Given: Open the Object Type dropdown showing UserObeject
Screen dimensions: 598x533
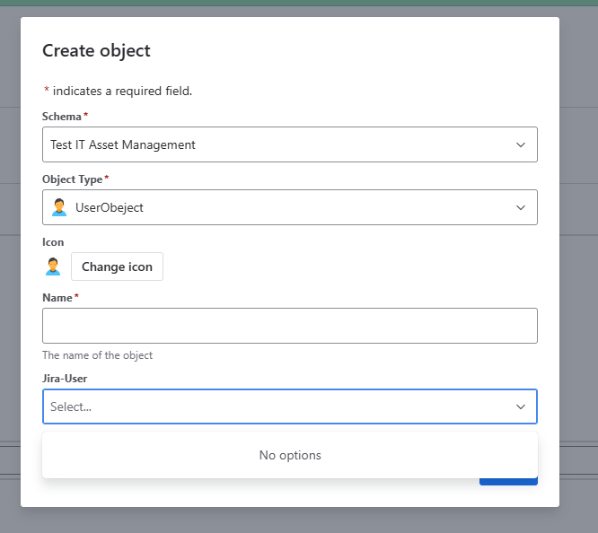Looking at the screenshot, I should click(290, 207).
